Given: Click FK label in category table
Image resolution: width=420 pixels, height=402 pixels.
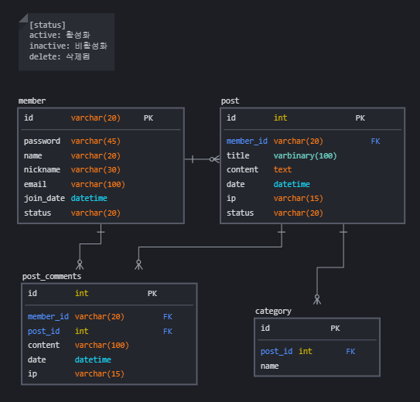Looking at the screenshot, I should [x=350, y=352].
